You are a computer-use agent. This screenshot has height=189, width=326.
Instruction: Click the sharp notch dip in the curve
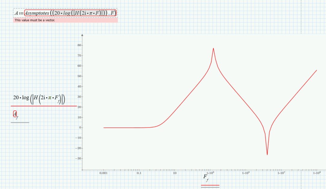[267, 154]
